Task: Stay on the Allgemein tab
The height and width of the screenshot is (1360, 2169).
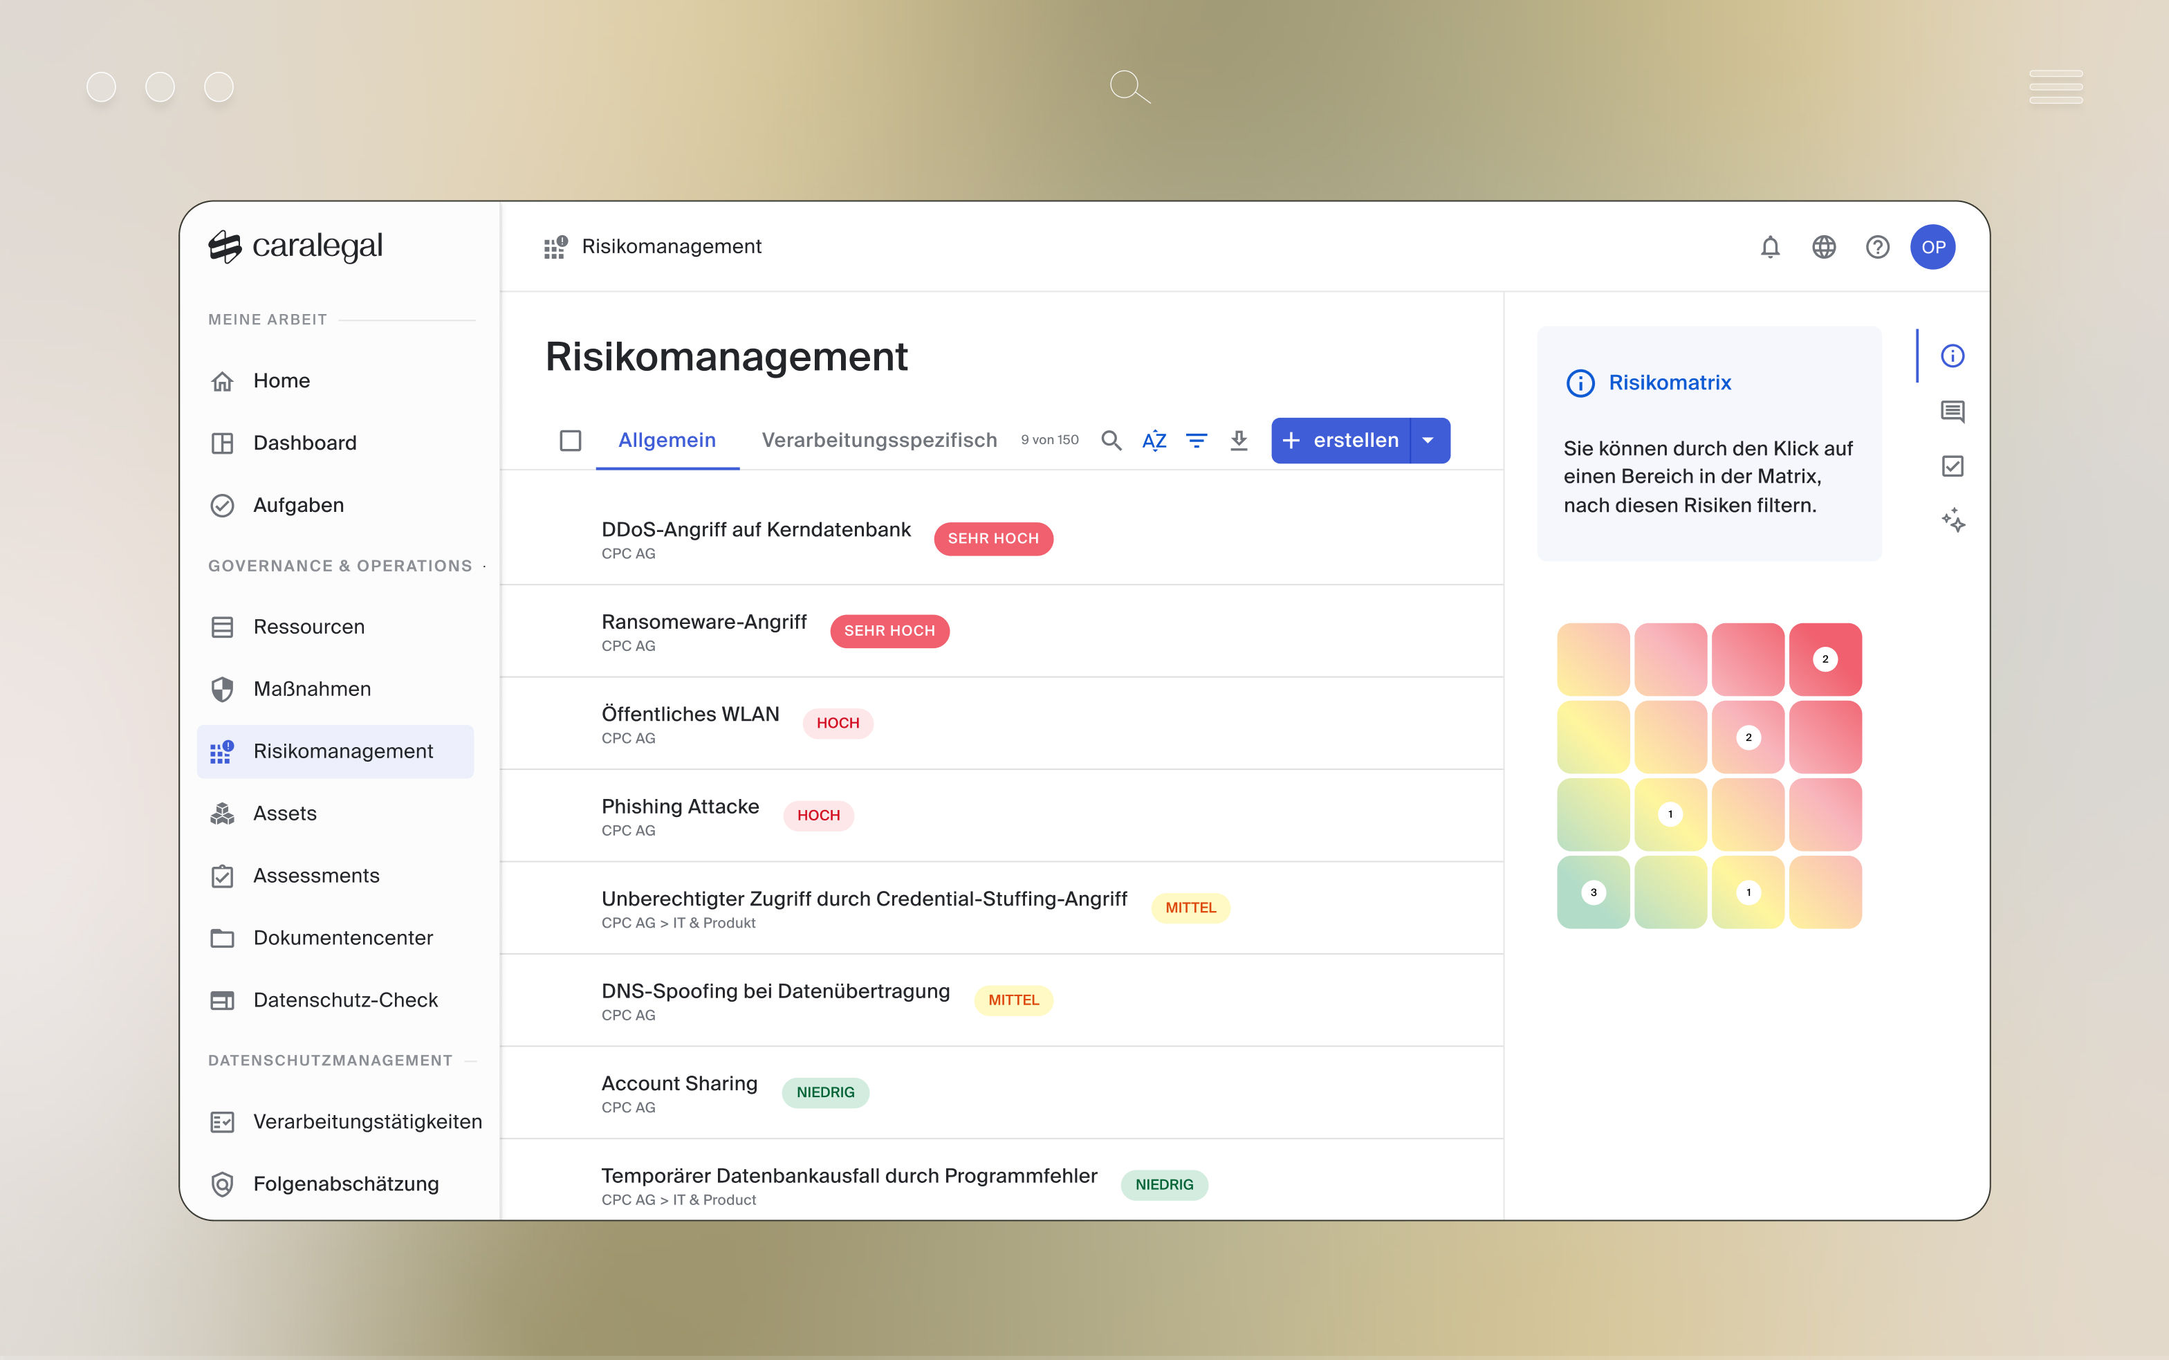Action: pos(667,440)
